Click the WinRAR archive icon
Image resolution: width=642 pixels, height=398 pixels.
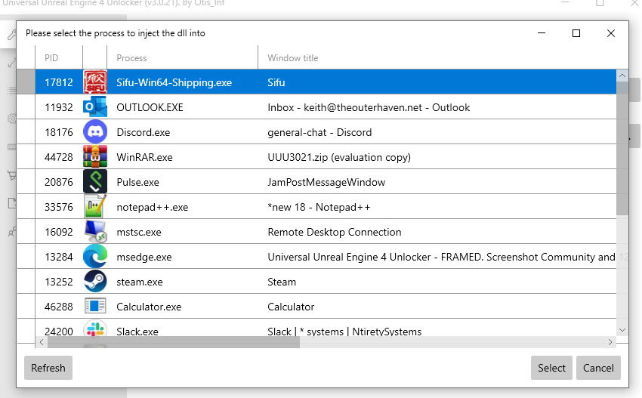click(x=95, y=157)
